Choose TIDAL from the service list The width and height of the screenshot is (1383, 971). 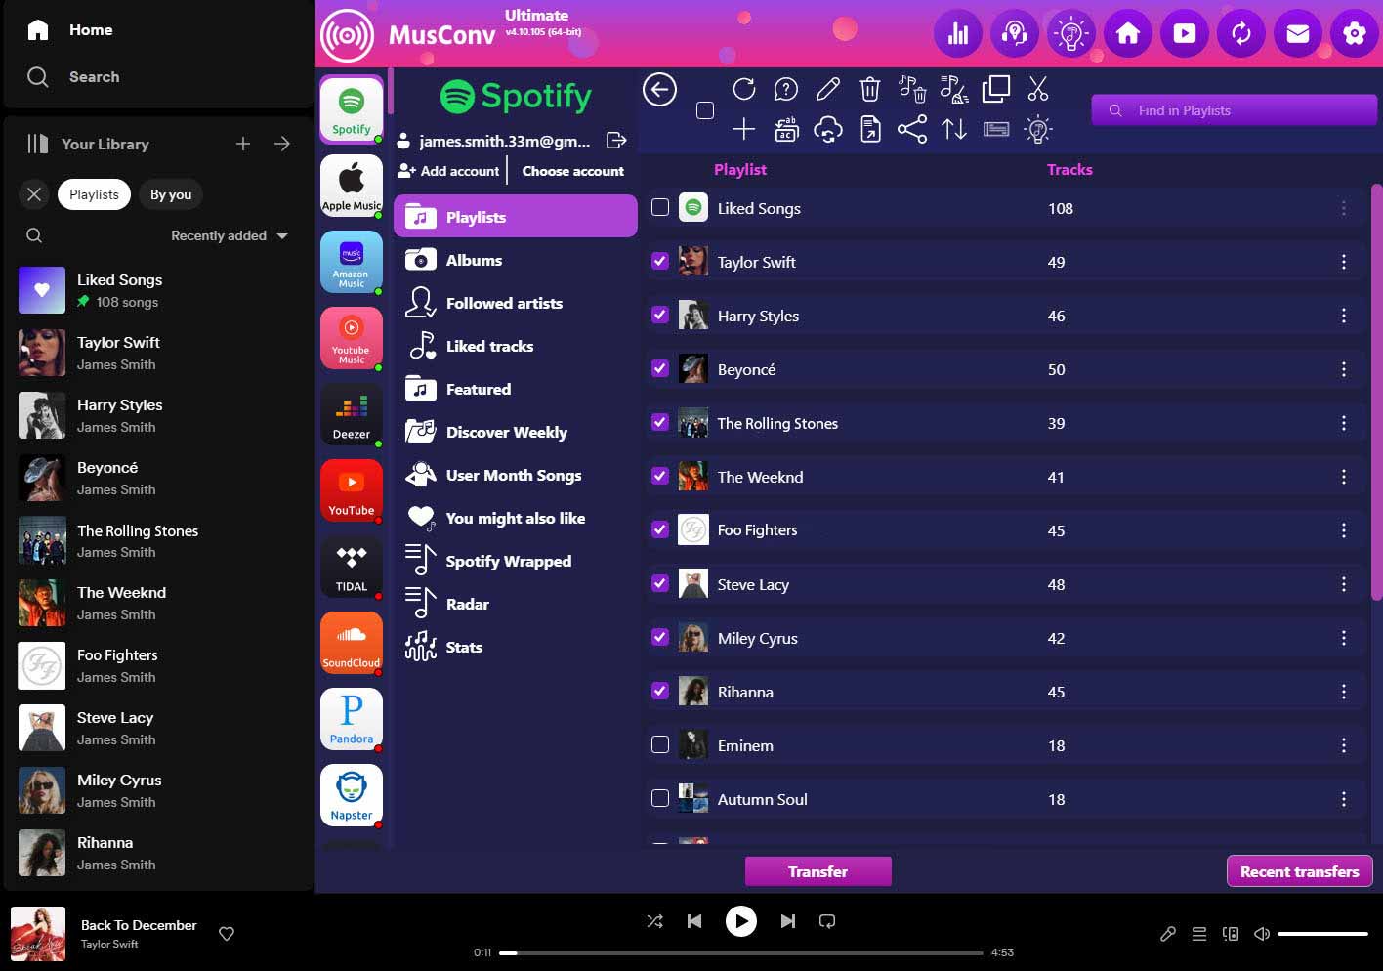[x=351, y=567]
